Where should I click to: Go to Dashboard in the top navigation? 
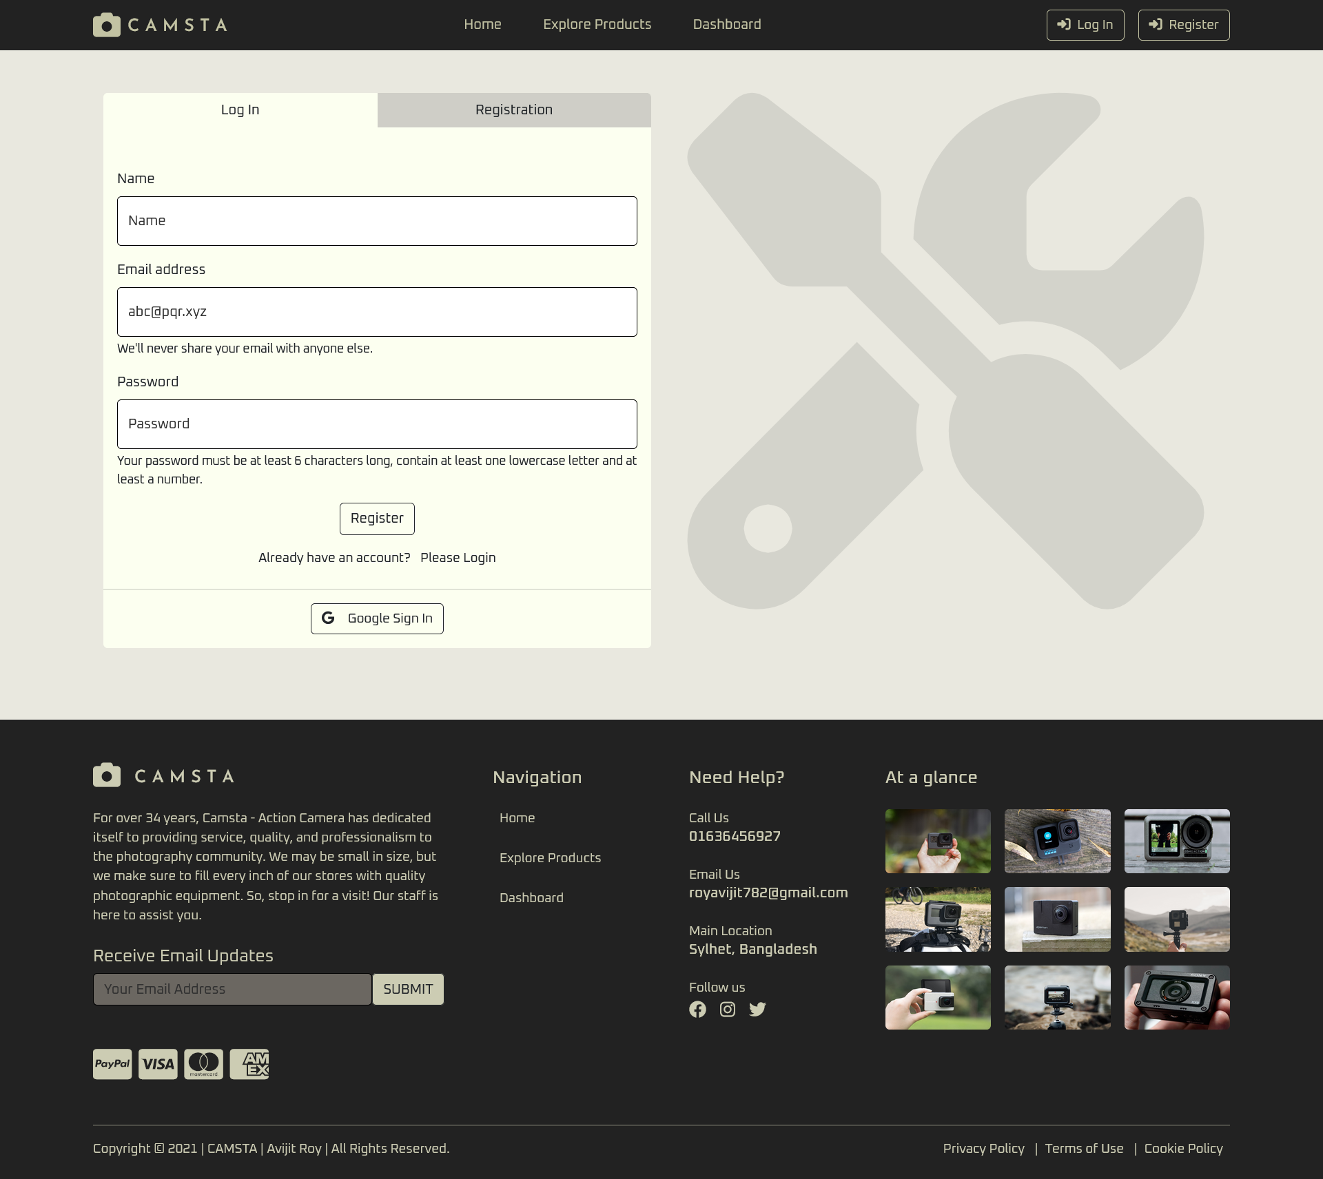click(727, 25)
